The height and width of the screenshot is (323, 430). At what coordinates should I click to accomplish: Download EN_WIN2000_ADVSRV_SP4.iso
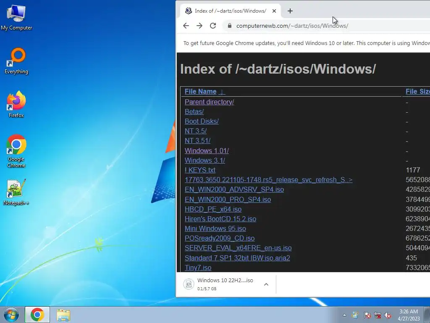pyautogui.click(x=234, y=190)
